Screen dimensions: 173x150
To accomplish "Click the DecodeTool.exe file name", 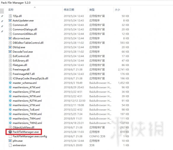I will pyautogui.click(x=23, y=52).
